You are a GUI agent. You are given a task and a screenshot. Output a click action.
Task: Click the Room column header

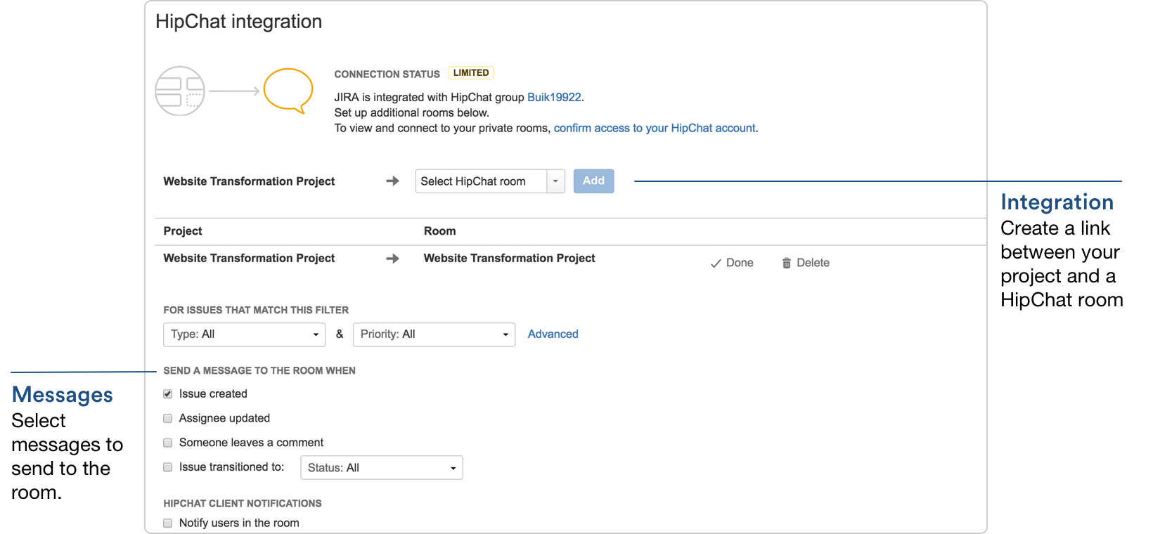pos(439,231)
